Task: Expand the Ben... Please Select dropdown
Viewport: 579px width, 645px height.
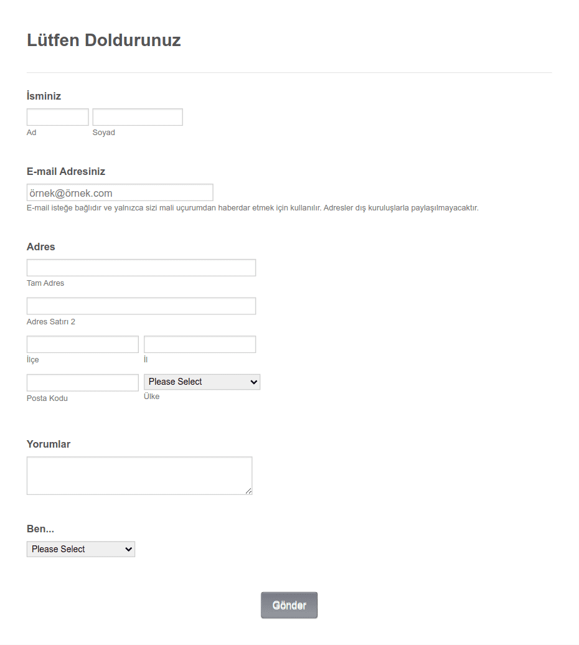Action: (81, 549)
